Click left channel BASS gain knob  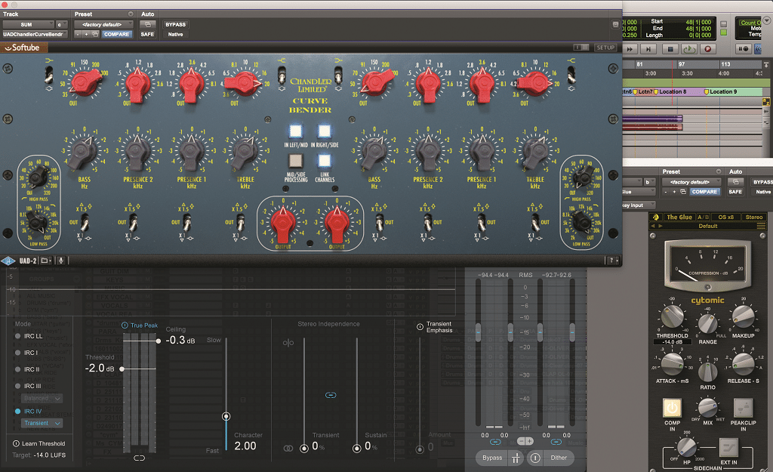coord(85,152)
